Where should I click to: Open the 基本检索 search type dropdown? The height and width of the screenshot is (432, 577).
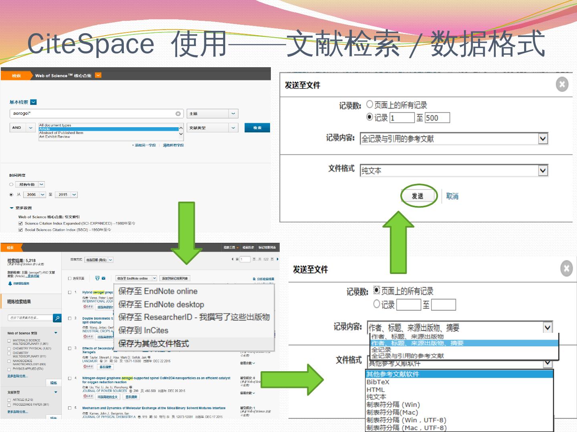34,102
